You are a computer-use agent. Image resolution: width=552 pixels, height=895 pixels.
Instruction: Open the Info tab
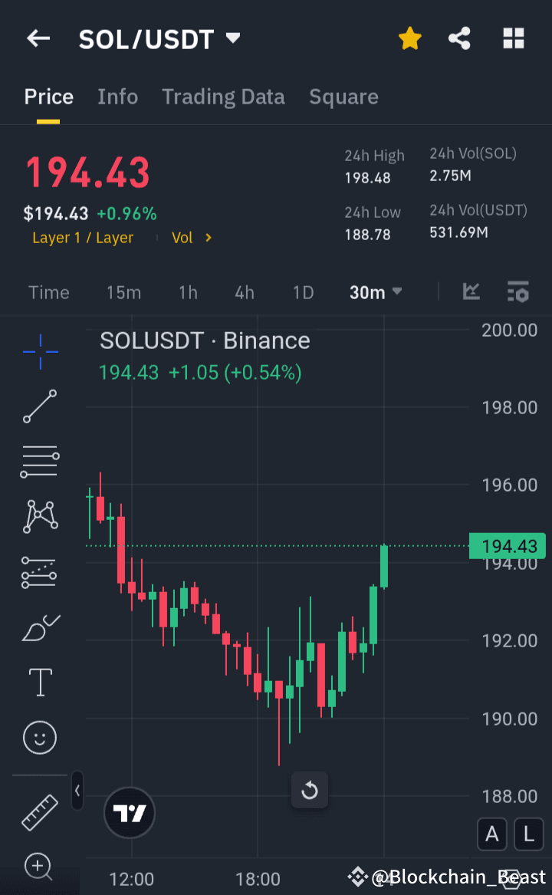(117, 97)
